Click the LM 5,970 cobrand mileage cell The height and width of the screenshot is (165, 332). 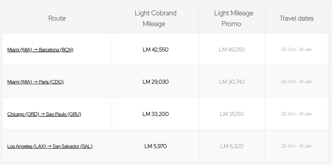(155, 146)
